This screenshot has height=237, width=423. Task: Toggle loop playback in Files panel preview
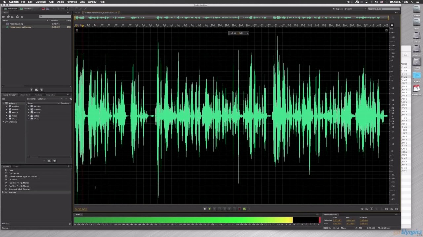click(36, 90)
